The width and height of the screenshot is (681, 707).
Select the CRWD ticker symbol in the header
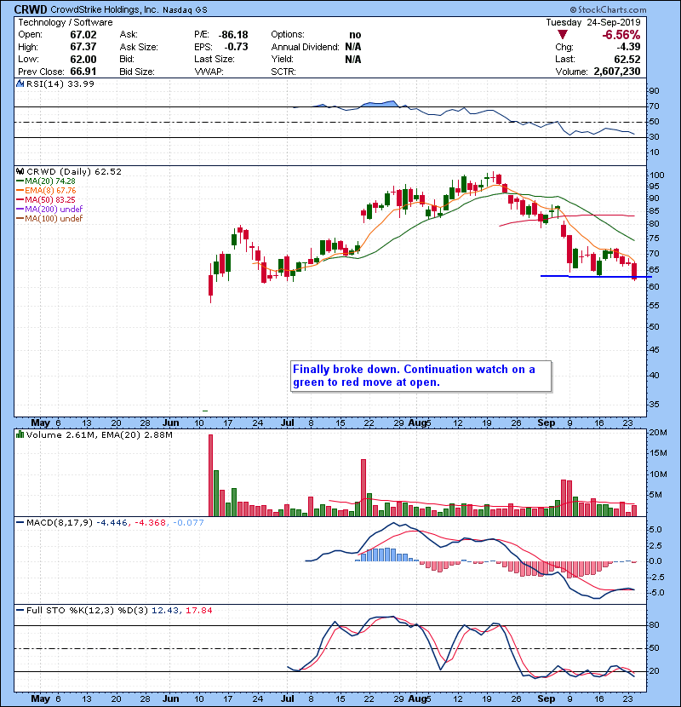click(x=30, y=9)
